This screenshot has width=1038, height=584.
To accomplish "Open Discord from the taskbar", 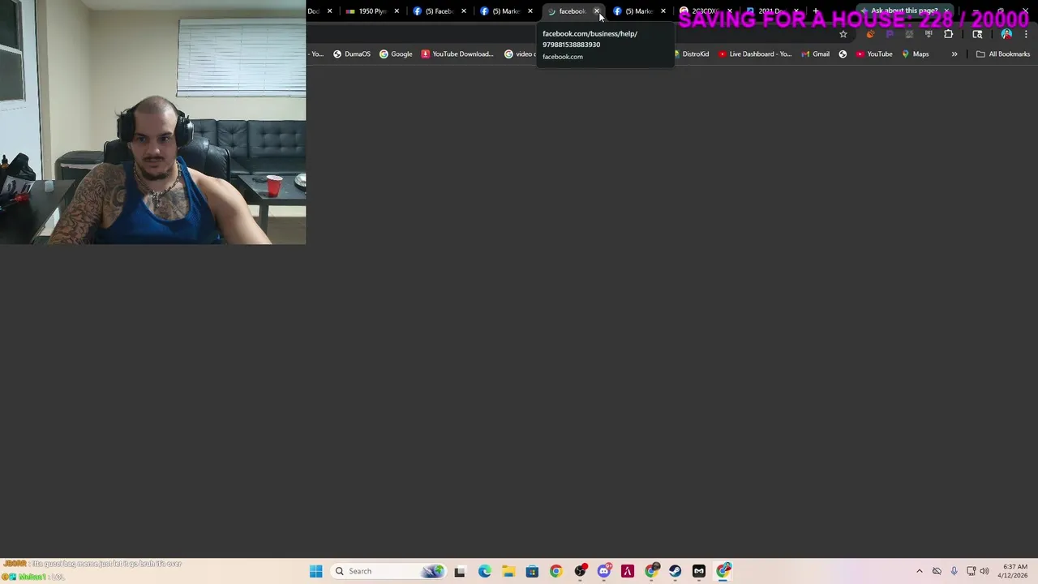I will click(x=604, y=571).
